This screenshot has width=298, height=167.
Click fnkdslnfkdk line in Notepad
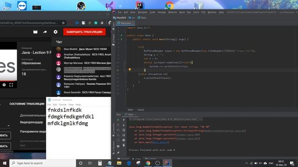tap(65, 110)
